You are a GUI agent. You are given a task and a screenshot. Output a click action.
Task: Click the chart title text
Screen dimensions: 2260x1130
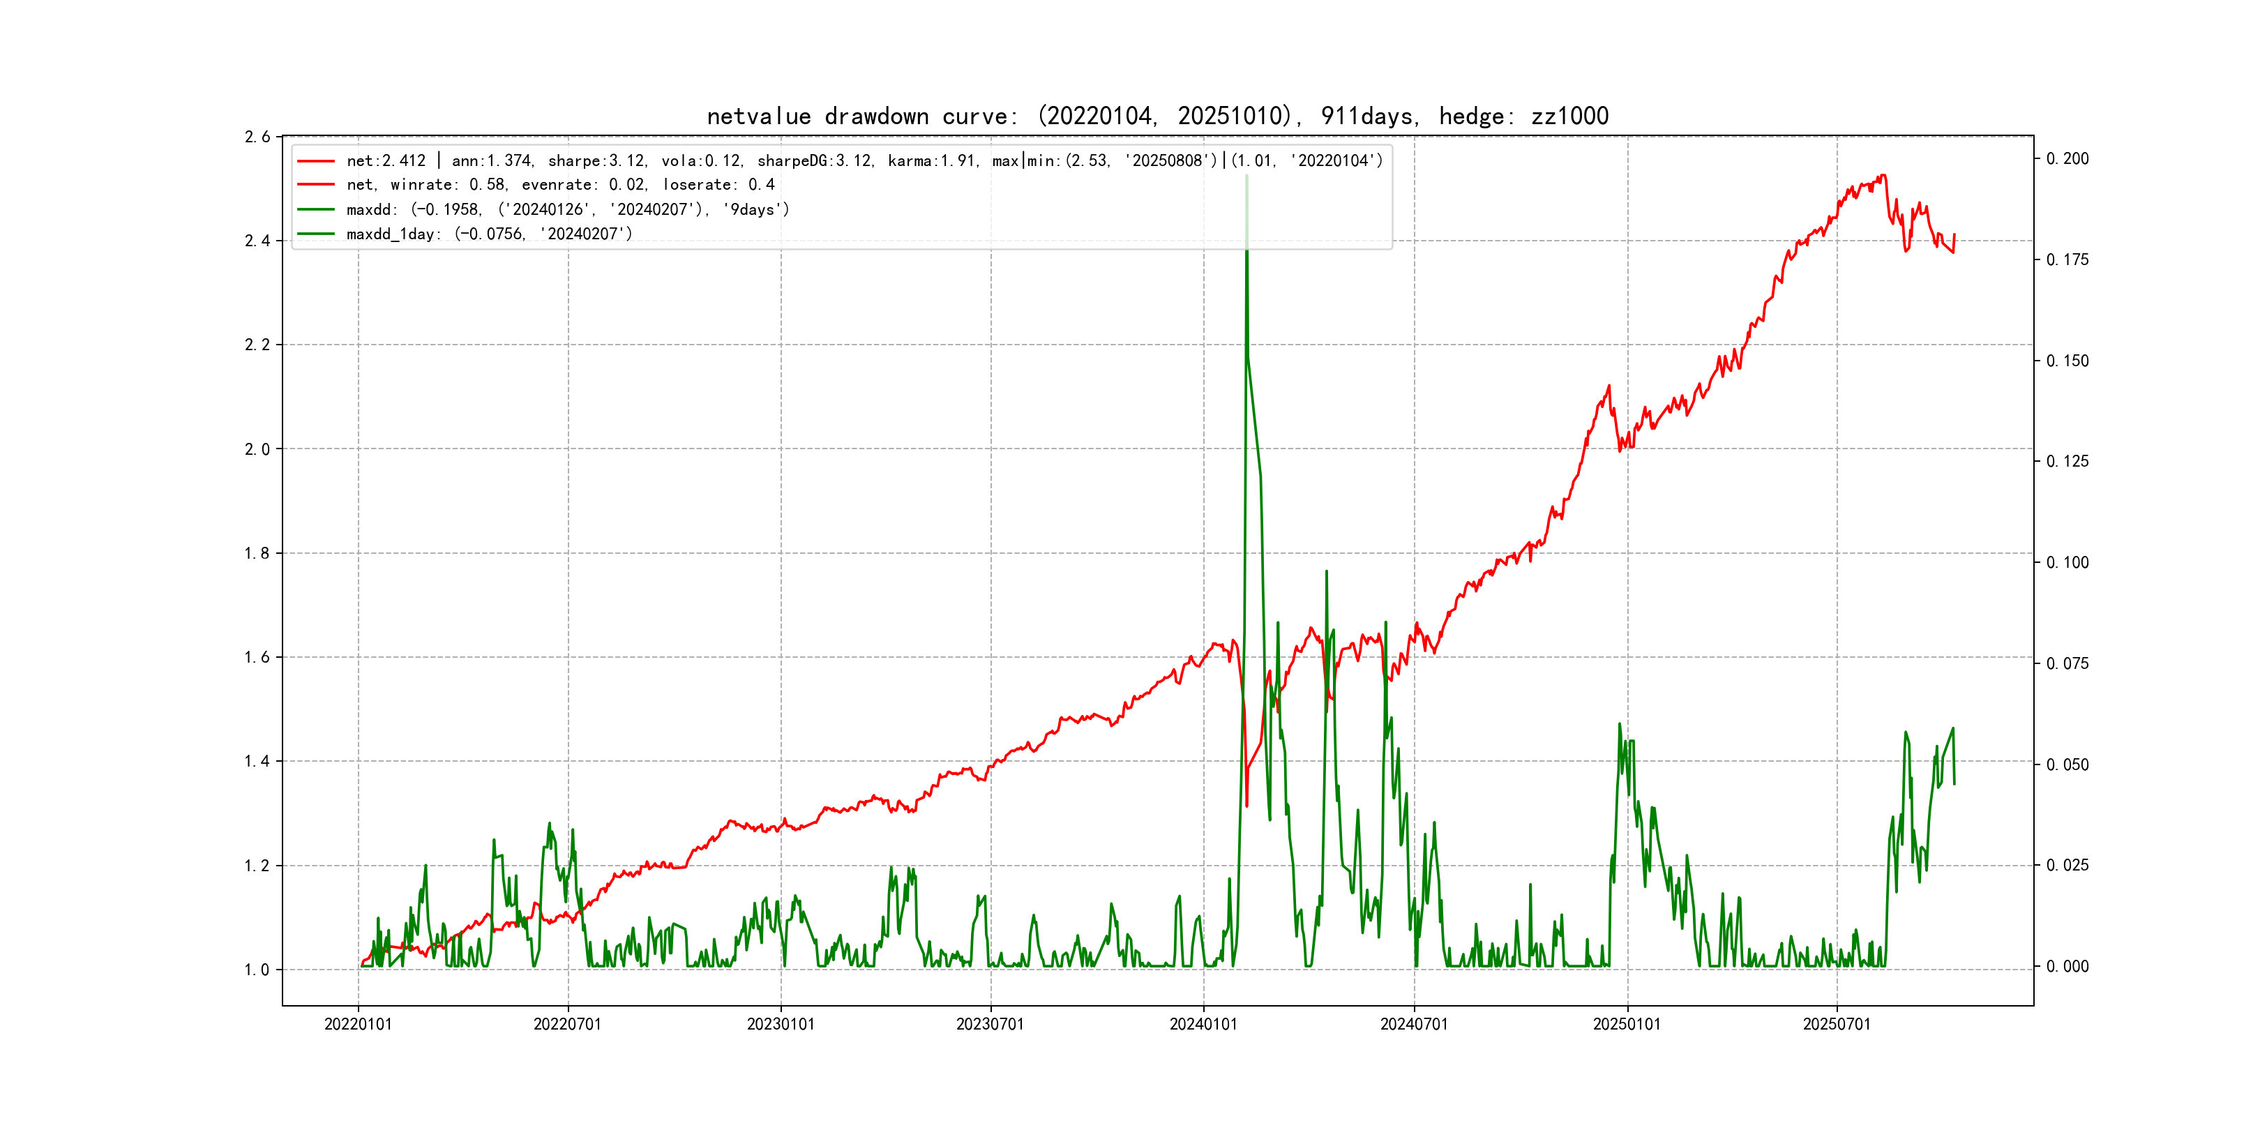point(1157,116)
